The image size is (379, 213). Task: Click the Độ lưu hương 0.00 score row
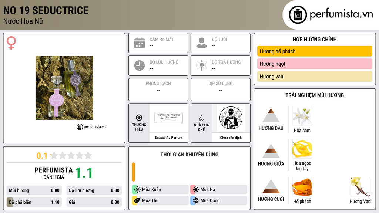point(94,190)
